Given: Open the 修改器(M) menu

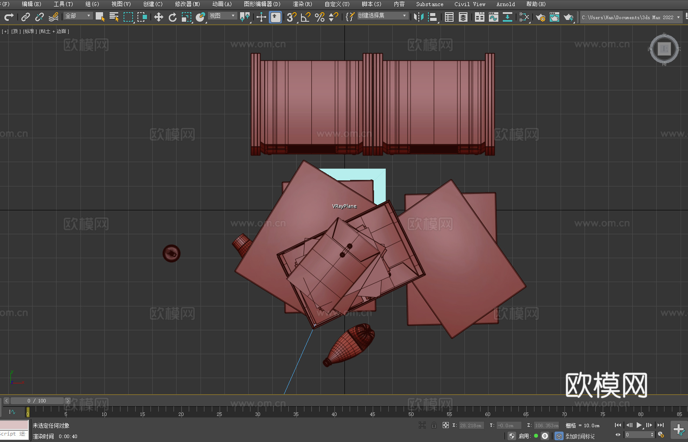Looking at the screenshot, I should coord(187,4).
